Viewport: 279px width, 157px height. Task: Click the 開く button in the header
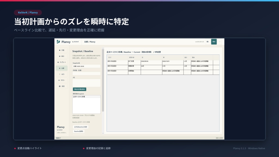click(x=208, y=42)
